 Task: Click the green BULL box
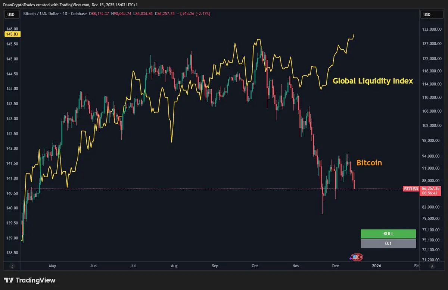388,234
